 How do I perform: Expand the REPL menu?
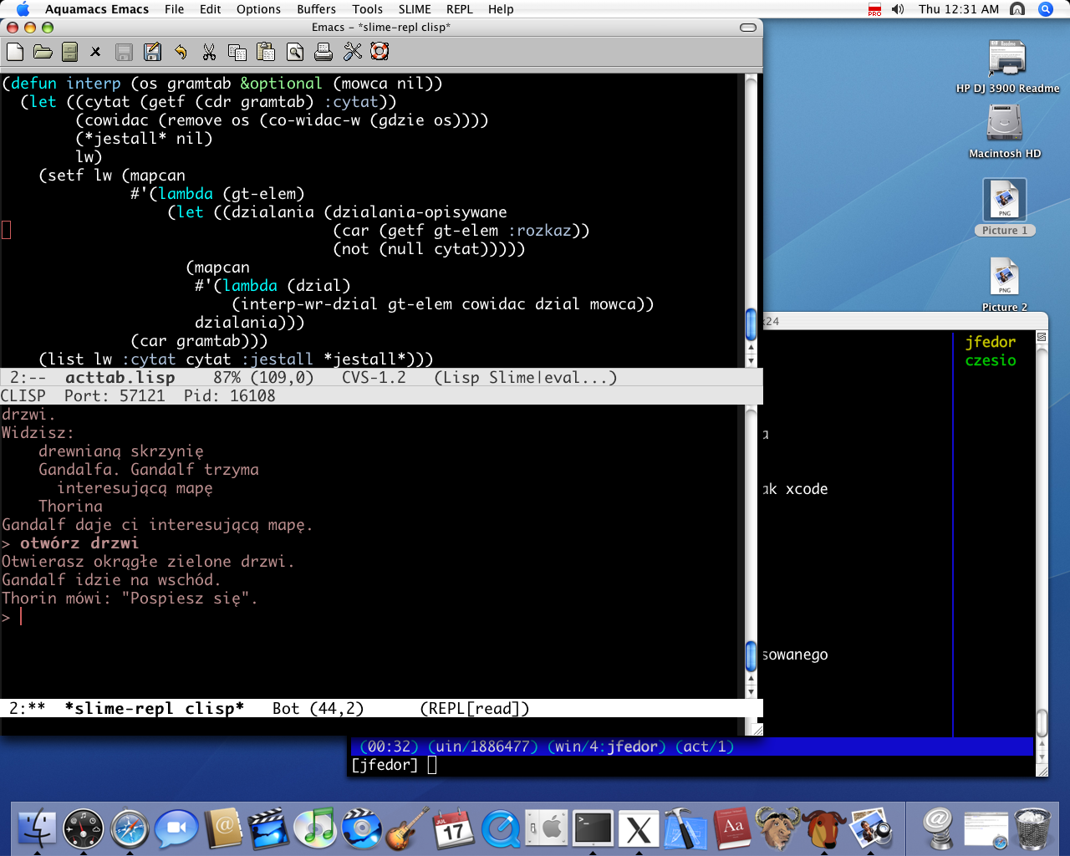point(460,9)
